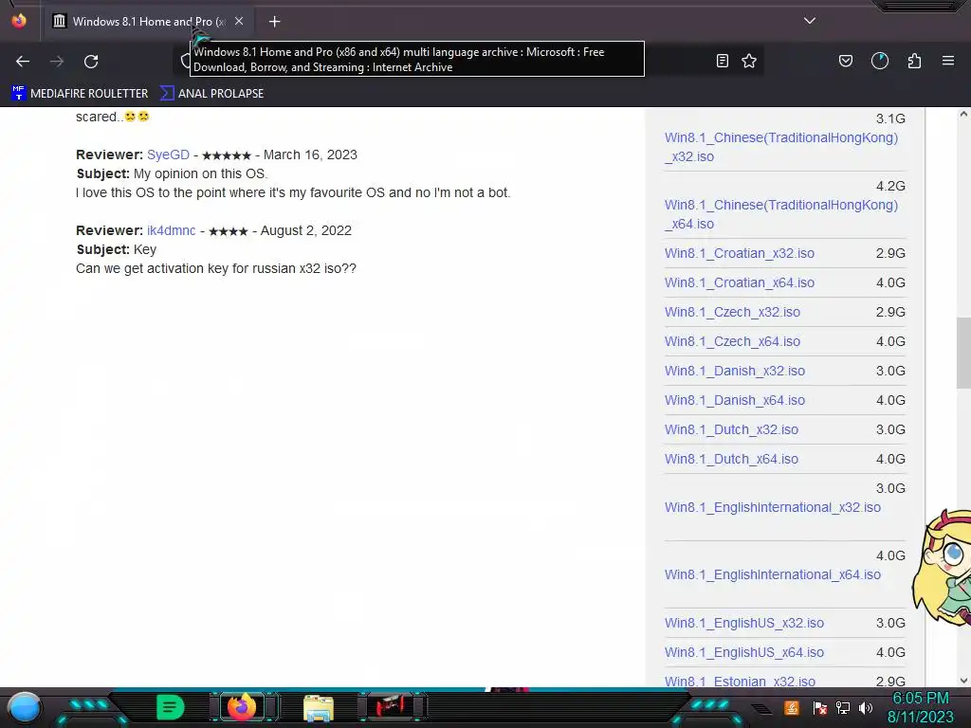Switch to Firefox on the taskbar

coord(242,707)
